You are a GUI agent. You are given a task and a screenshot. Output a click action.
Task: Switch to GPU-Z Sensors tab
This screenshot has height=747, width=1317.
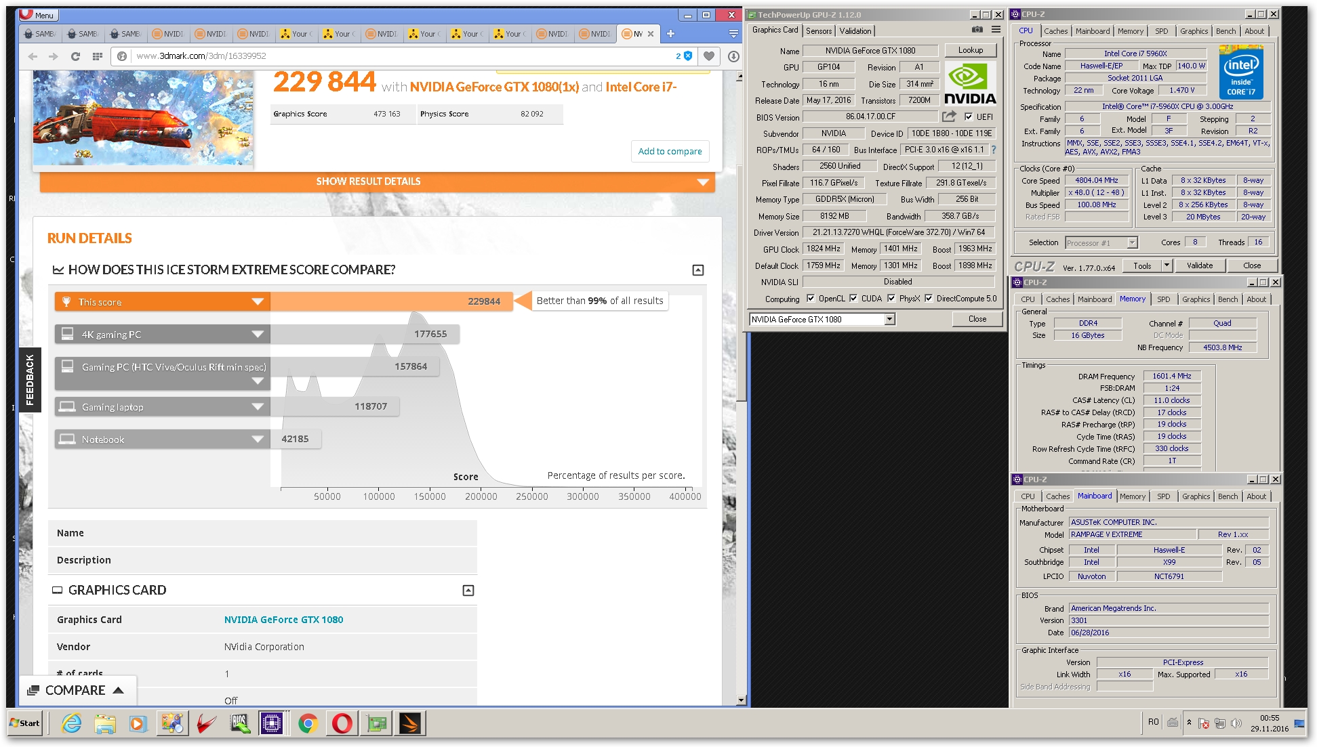[819, 30]
